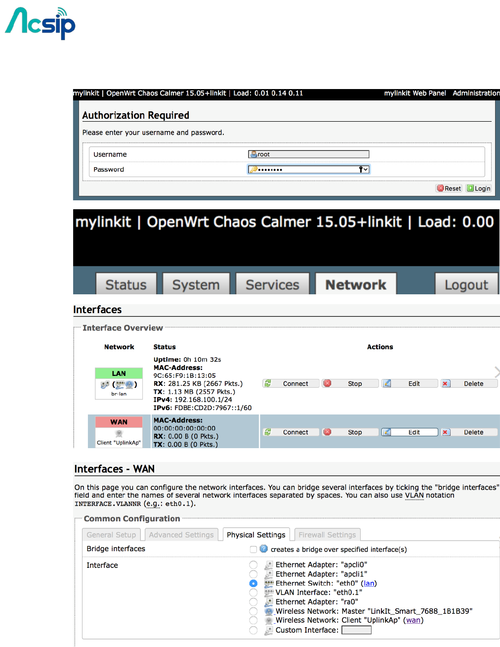Click Stop button in WAN row
This screenshot has width=500, height=647.
[x=350, y=432]
